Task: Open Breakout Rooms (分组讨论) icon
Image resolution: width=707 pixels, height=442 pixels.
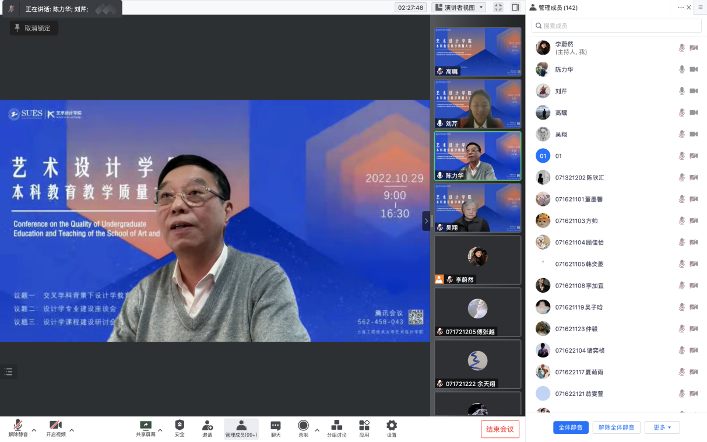Action: (x=336, y=427)
